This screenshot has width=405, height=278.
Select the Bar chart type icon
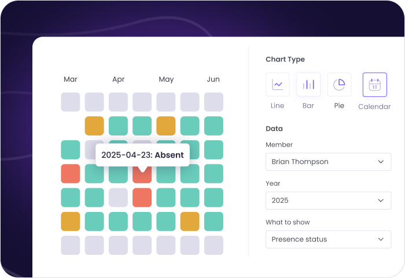pos(308,85)
